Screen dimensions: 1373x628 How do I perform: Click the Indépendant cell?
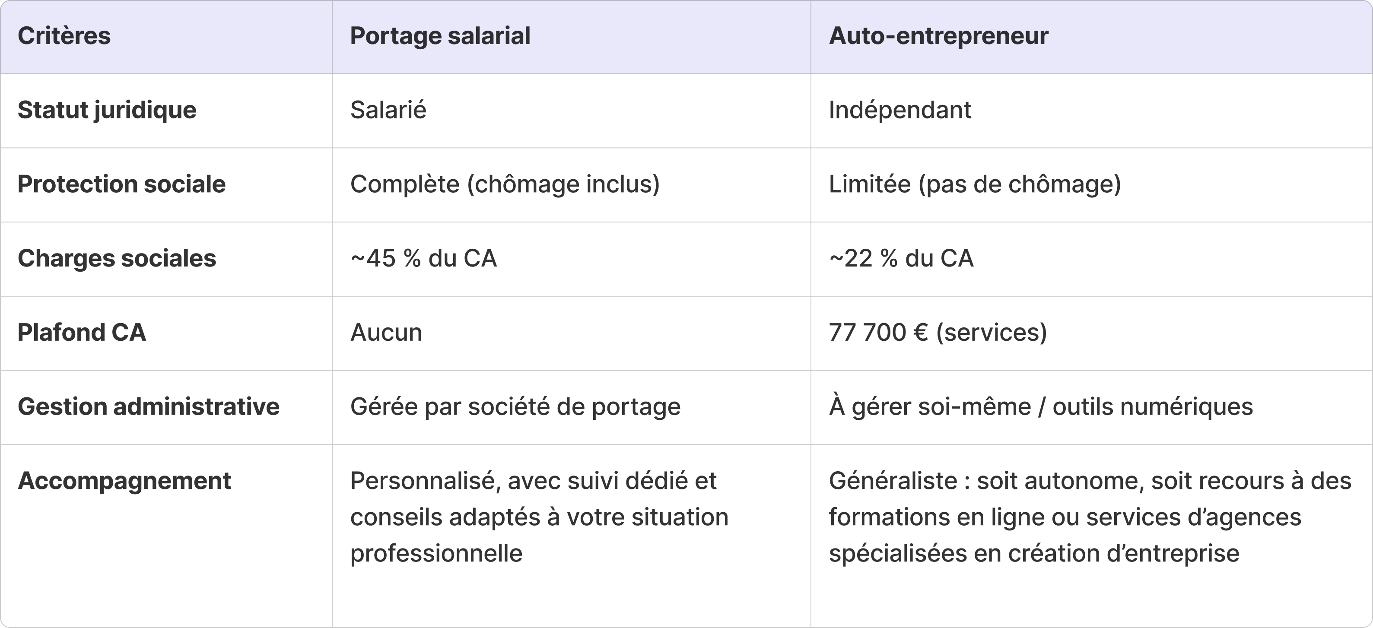(x=899, y=110)
